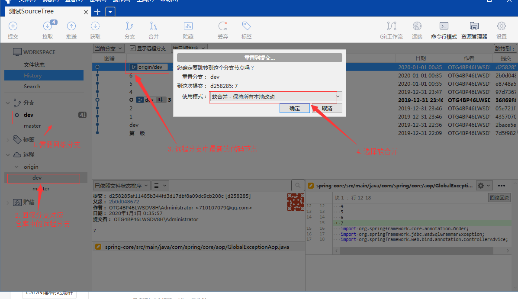
Task: Select Search in the workspace
Action: pos(32,86)
